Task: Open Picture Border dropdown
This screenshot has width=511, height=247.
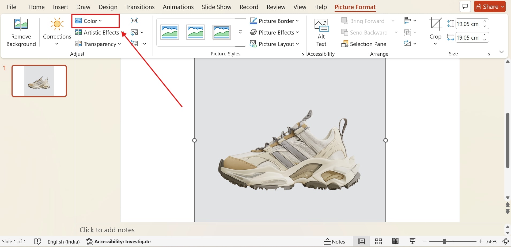Action: (x=274, y=21)
